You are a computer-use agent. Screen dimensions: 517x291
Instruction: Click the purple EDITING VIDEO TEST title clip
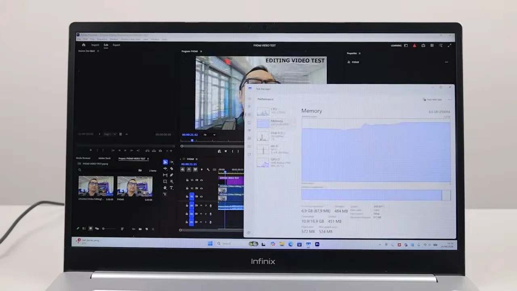click(231, 180)
